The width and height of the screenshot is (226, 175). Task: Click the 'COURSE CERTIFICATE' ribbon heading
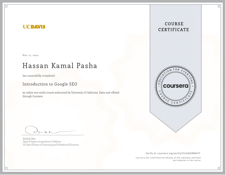[174, 27]
